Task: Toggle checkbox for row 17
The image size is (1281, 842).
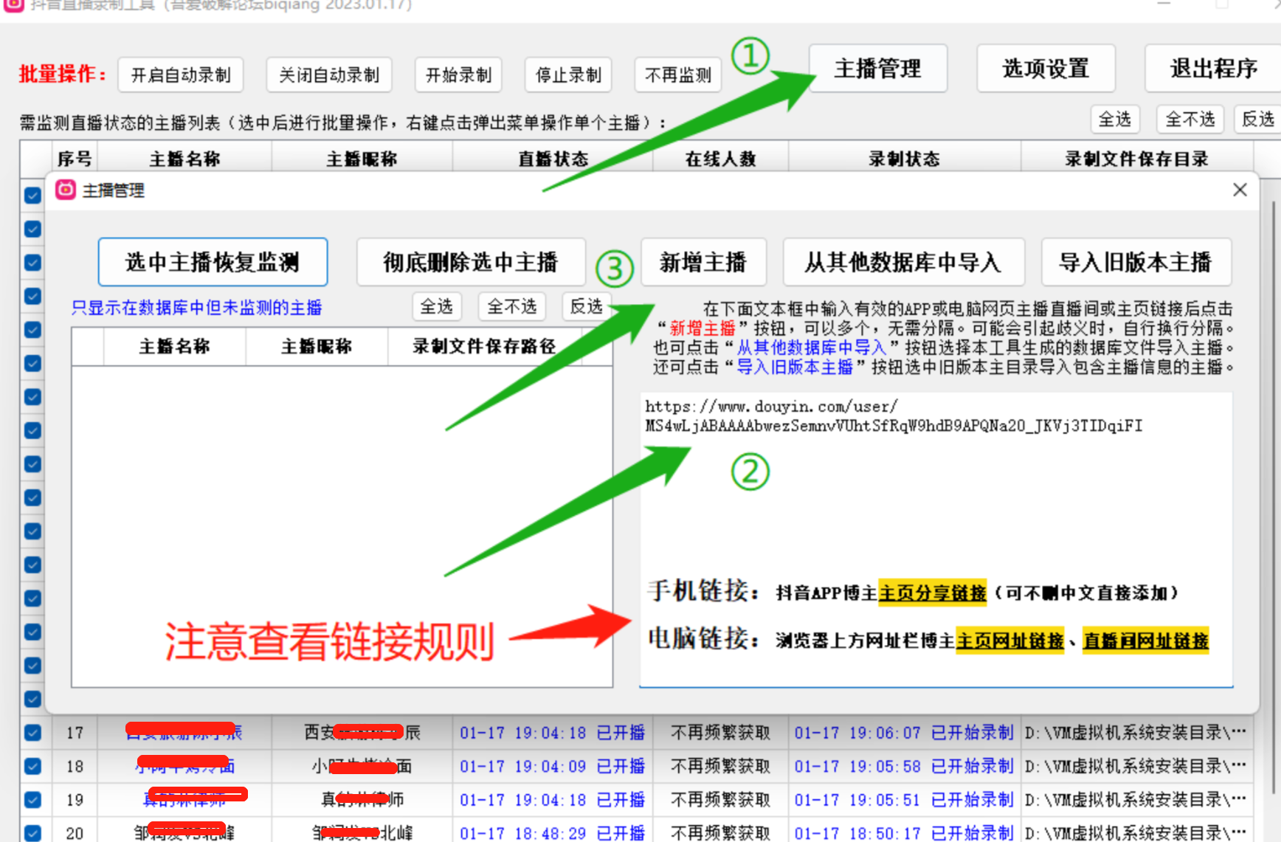Action: [32, 733]
